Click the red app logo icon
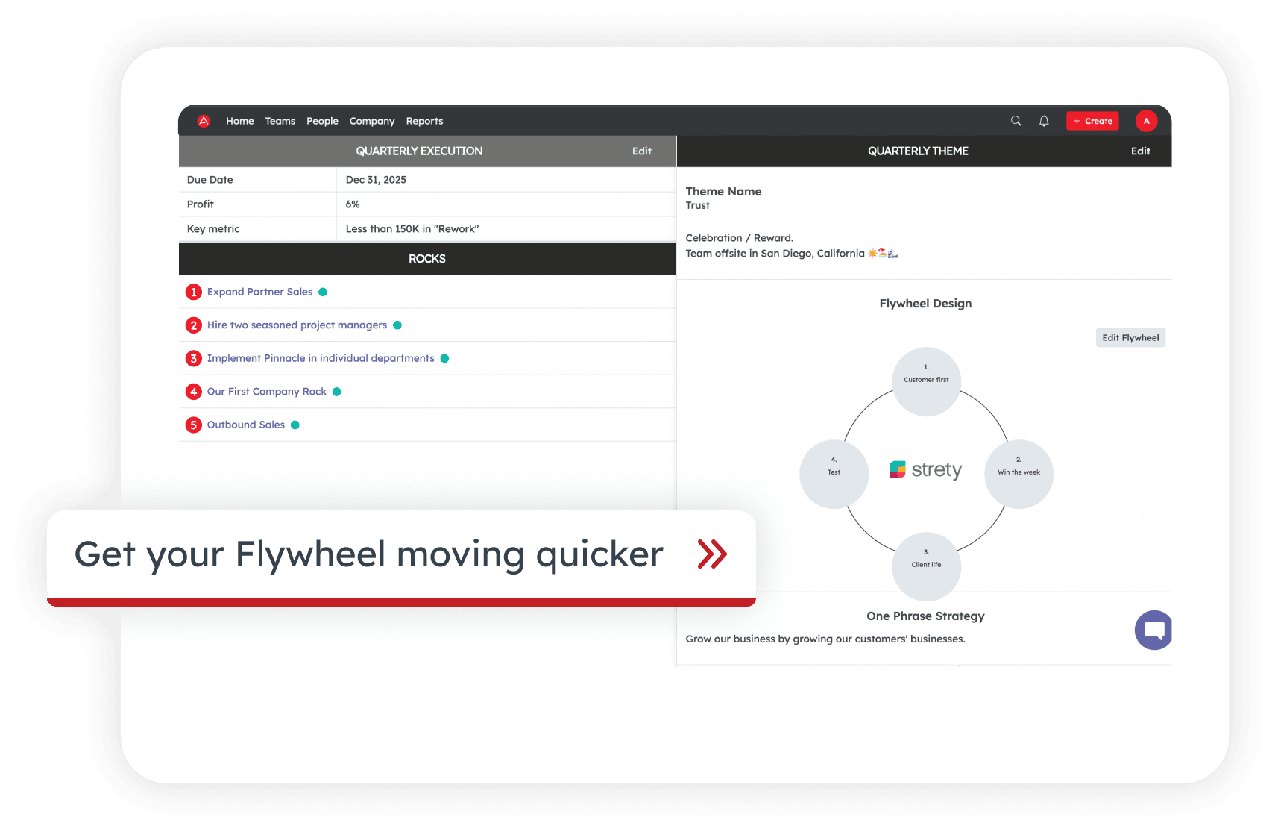Screen dimensions: 1275x829 click(x=204, y=121)
